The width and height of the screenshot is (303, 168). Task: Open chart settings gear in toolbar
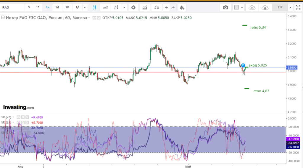point(133,7)
